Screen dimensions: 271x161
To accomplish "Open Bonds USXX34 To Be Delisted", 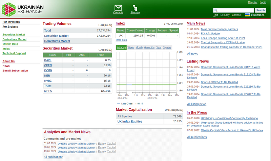I will click(219, 82).
